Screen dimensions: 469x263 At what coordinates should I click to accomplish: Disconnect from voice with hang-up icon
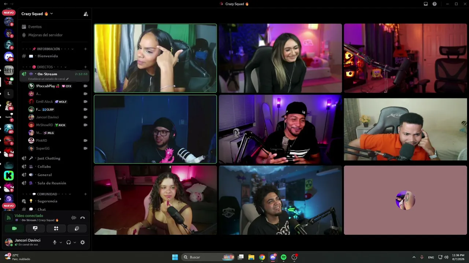(82, 218)
